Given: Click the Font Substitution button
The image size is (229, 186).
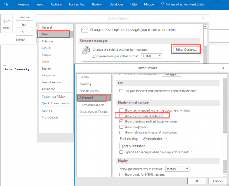Looking at the screenshot, I should tap(135, 146).
